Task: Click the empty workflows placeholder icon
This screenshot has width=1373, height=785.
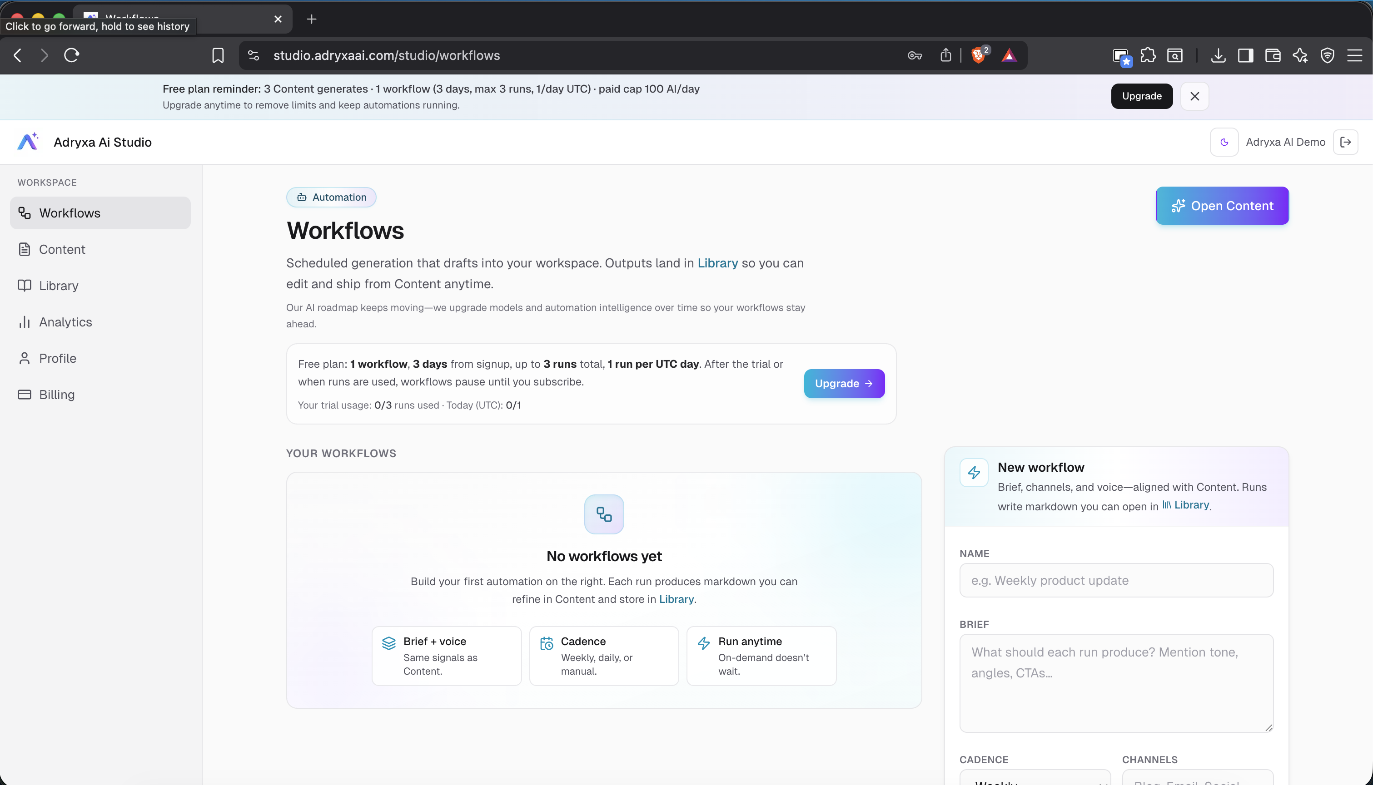Action: [604, 514]
